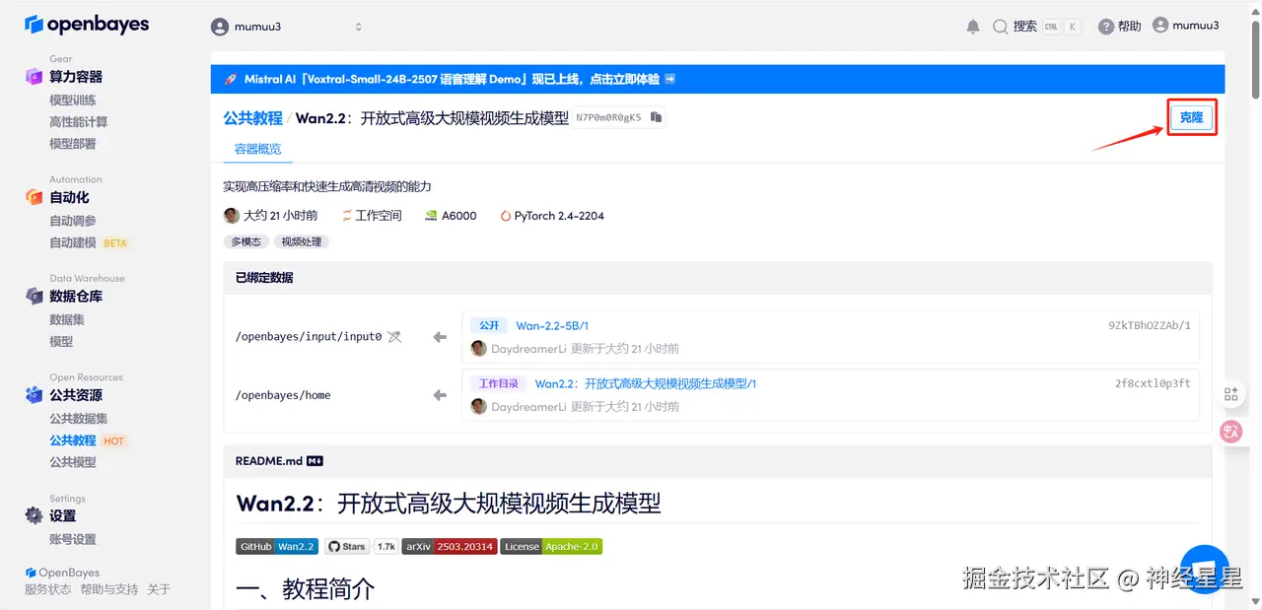The width and height of the screenshot is (1262, 610).
Task: Click the 关于 footer link
Action: point(159,589)
